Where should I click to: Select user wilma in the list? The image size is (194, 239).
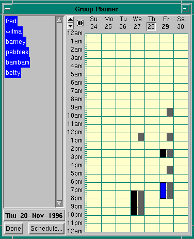click(x=13, y=31)
